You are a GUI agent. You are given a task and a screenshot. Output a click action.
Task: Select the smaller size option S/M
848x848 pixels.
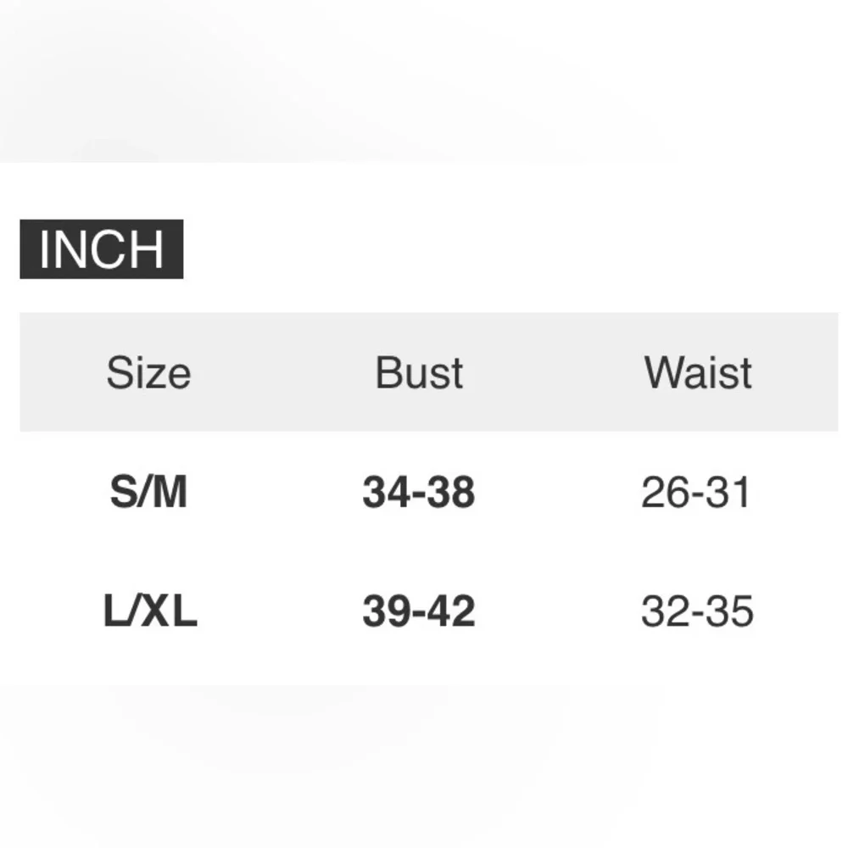[x=148, y=493]
